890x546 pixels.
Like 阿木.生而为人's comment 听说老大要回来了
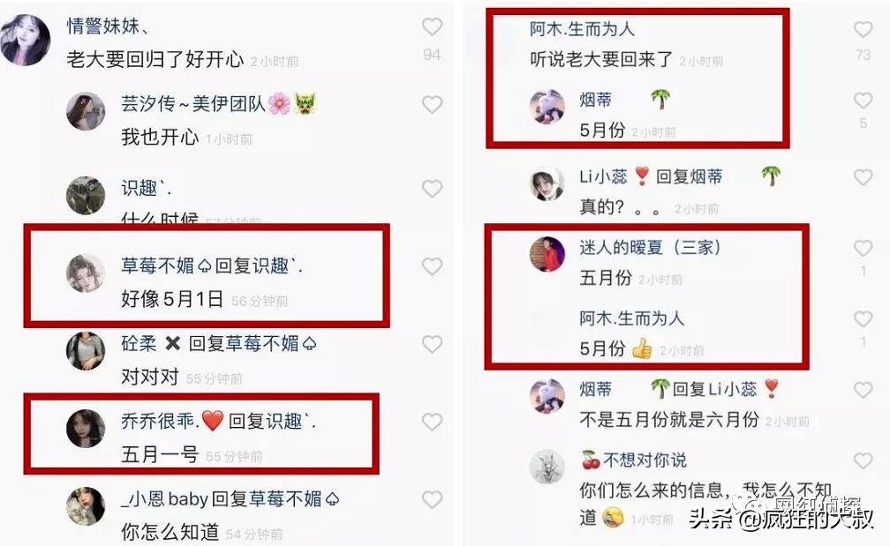tap(863, 29)
